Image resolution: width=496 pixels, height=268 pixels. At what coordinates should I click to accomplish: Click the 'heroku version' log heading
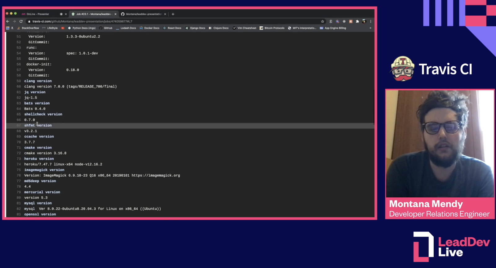(39, 159)
